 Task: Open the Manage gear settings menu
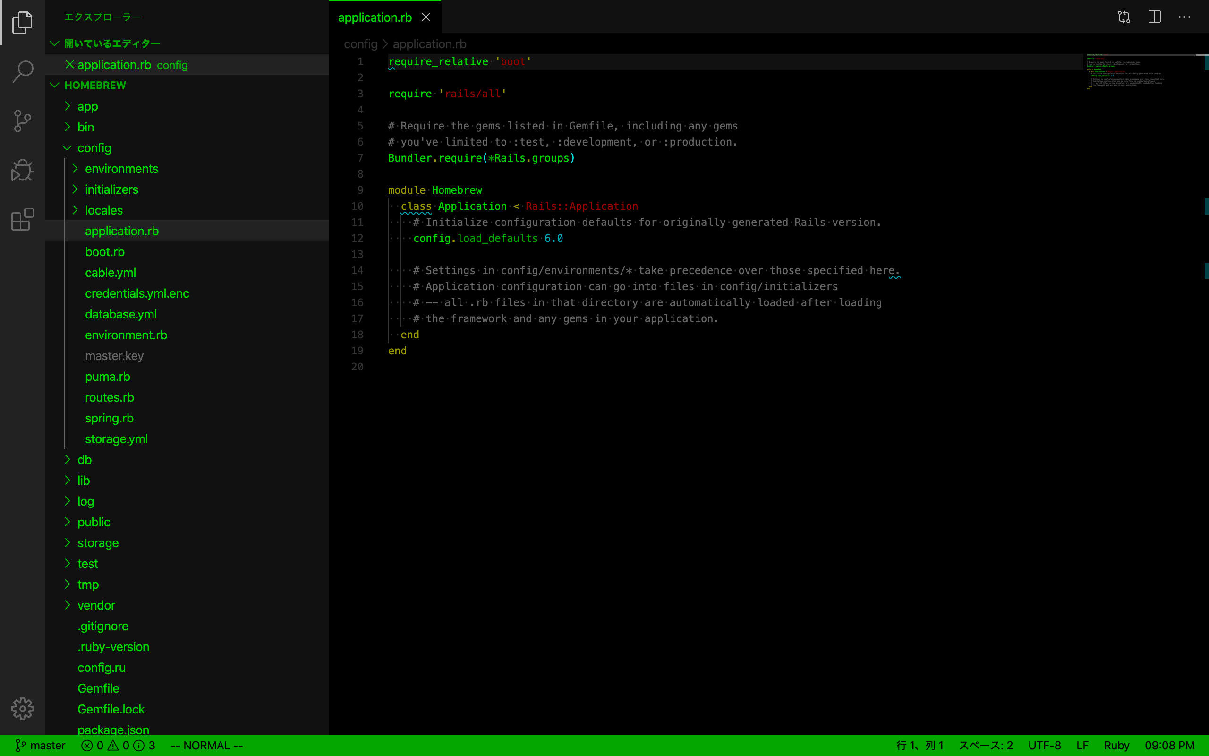click(x=23, y=708)
